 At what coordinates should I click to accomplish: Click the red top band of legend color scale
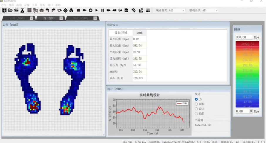coord(247,44)
